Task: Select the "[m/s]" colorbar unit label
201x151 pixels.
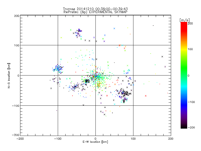Action: [185, 20]
